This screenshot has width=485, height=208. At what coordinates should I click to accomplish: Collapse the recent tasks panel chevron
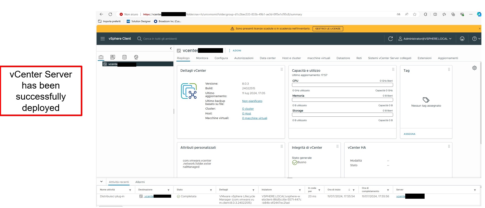click(x=101, y=182)
